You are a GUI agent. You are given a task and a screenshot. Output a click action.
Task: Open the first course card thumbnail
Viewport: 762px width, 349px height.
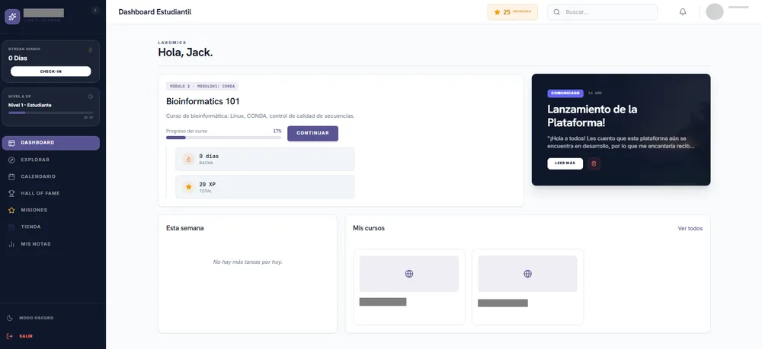pyautogui.click(x=409, y=274)
